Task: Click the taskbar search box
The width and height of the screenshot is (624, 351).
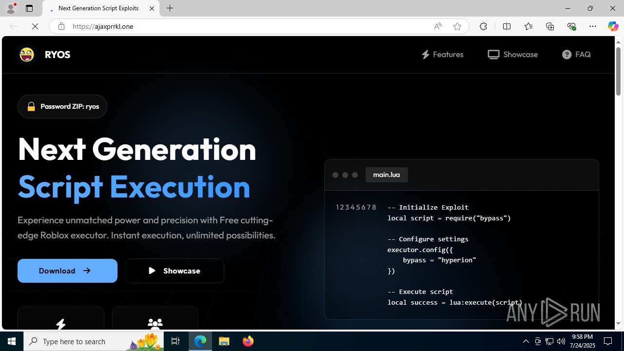Action: (x=94, y=341)
